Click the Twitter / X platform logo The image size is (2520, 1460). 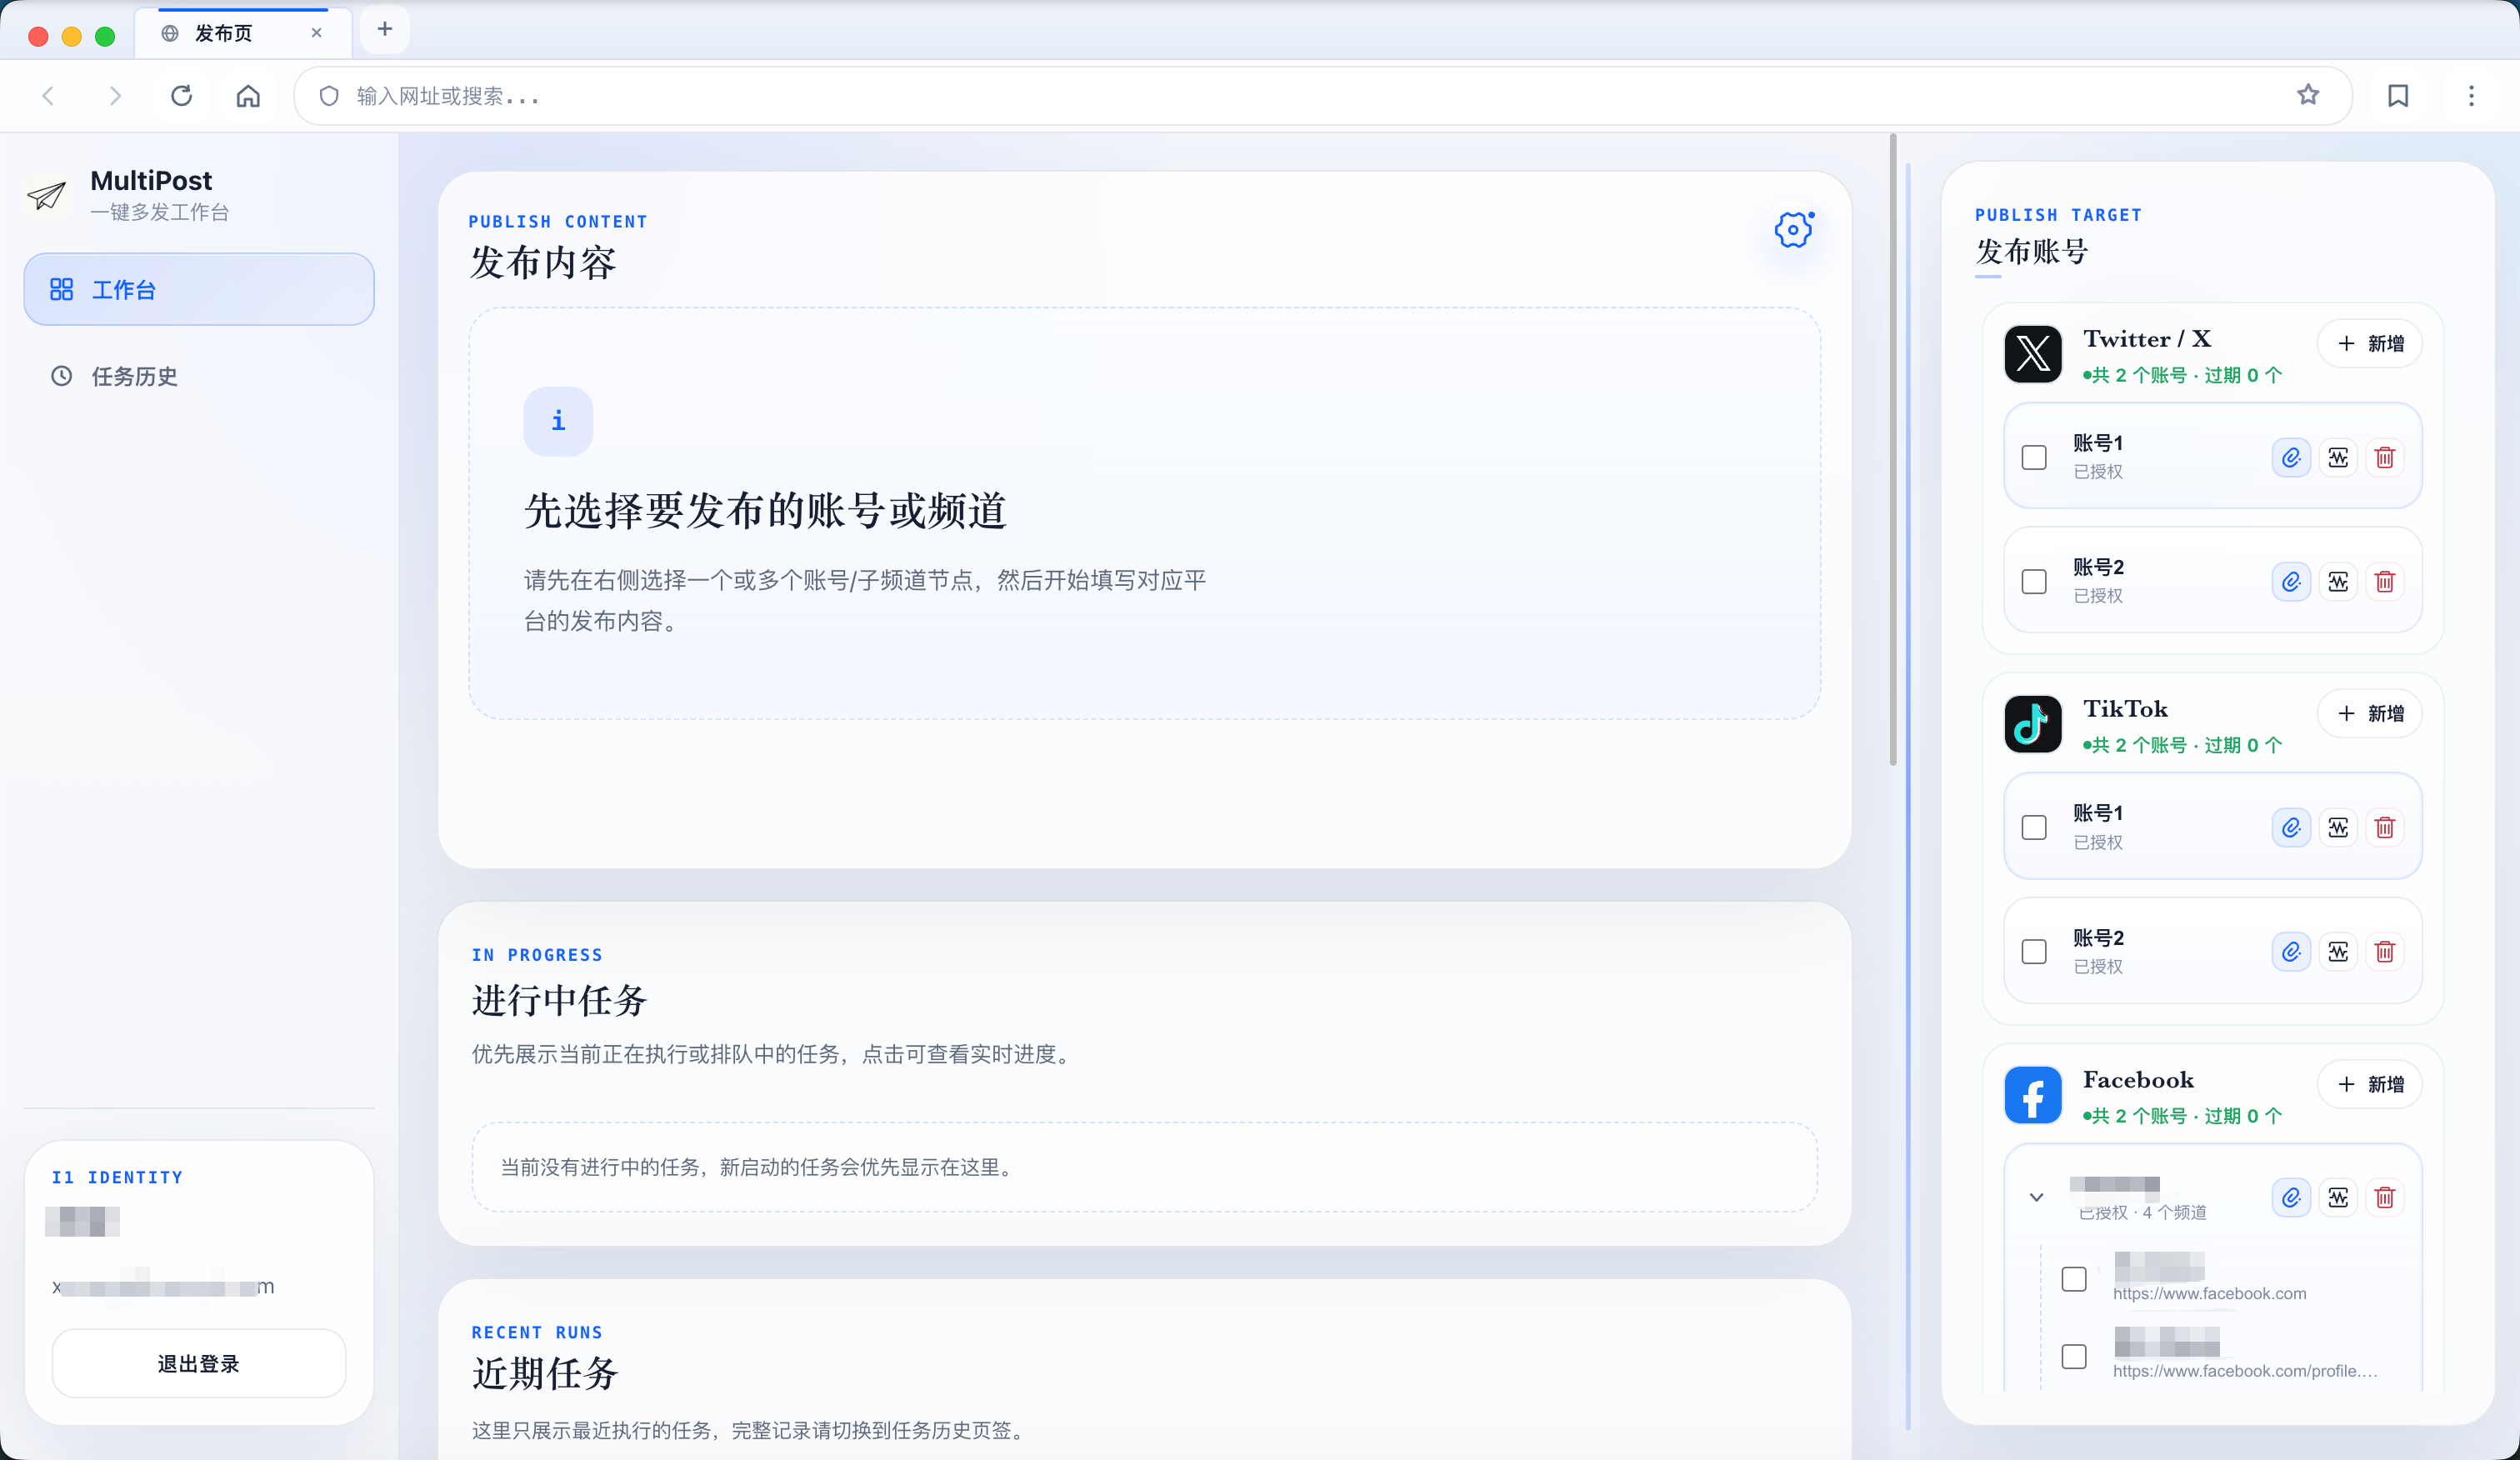pyautogui.click(x=2033, y=354)
